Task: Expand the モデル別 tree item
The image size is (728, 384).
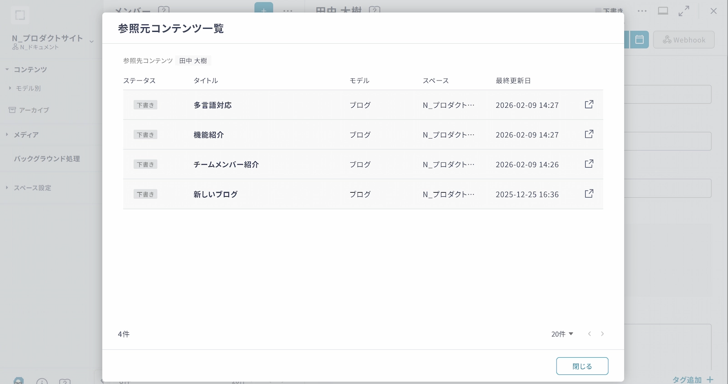Action: point(10,88)
